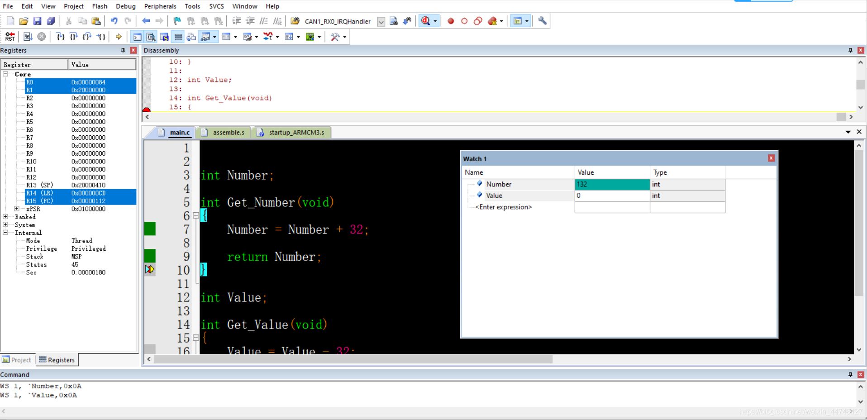
Task: Open Configuration with the wrench icon
Action: click(542, 21)
